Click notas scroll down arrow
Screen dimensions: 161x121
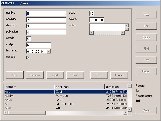tap(127, 29)
